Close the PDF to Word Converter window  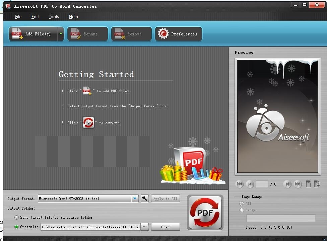[x=317, y=5]
